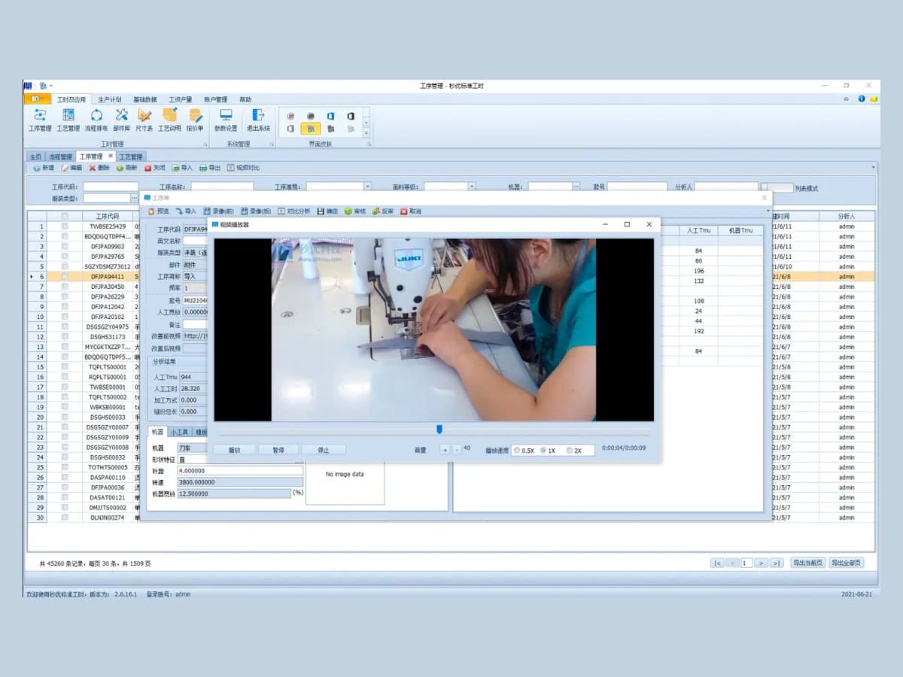Click 编辑 toolbar icon
Image resolution: width=903 pixels, height=677 pixels.
coord(71,168)
